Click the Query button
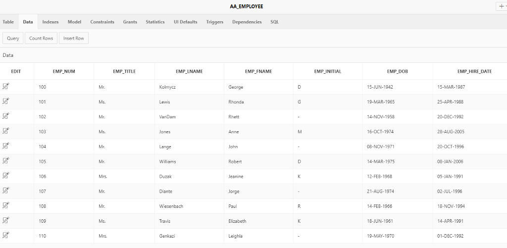Image resolution: width=507 pixels, height=248 pixels. 13,38
